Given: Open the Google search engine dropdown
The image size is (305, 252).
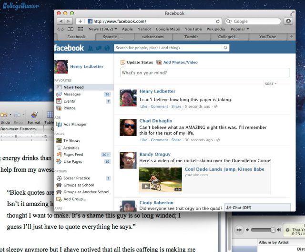Looking at the screenshot, I should point(229,21).
